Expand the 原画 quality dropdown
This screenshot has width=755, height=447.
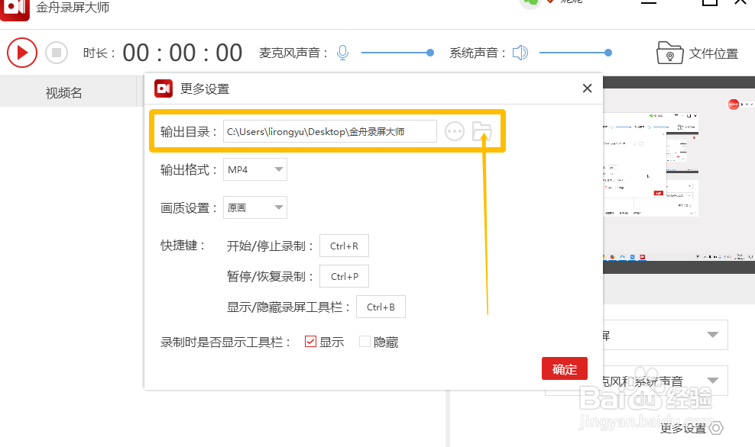[255, 207]
